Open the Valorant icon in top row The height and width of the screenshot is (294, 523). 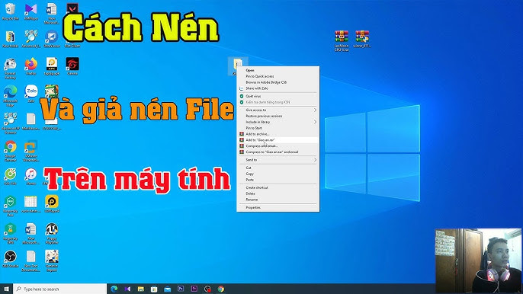(x=72, y=8)
